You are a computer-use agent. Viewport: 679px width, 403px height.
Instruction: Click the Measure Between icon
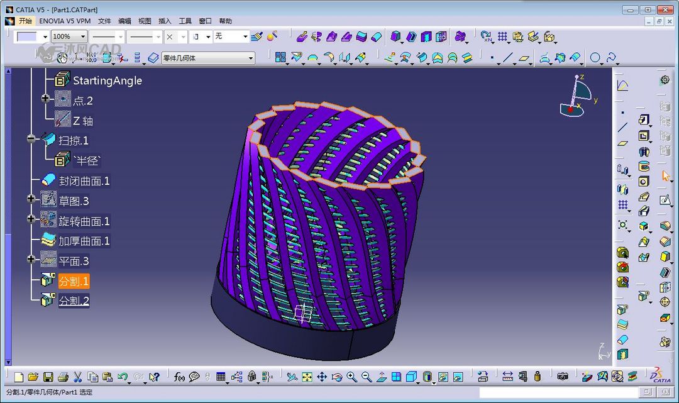pos(507,377)
